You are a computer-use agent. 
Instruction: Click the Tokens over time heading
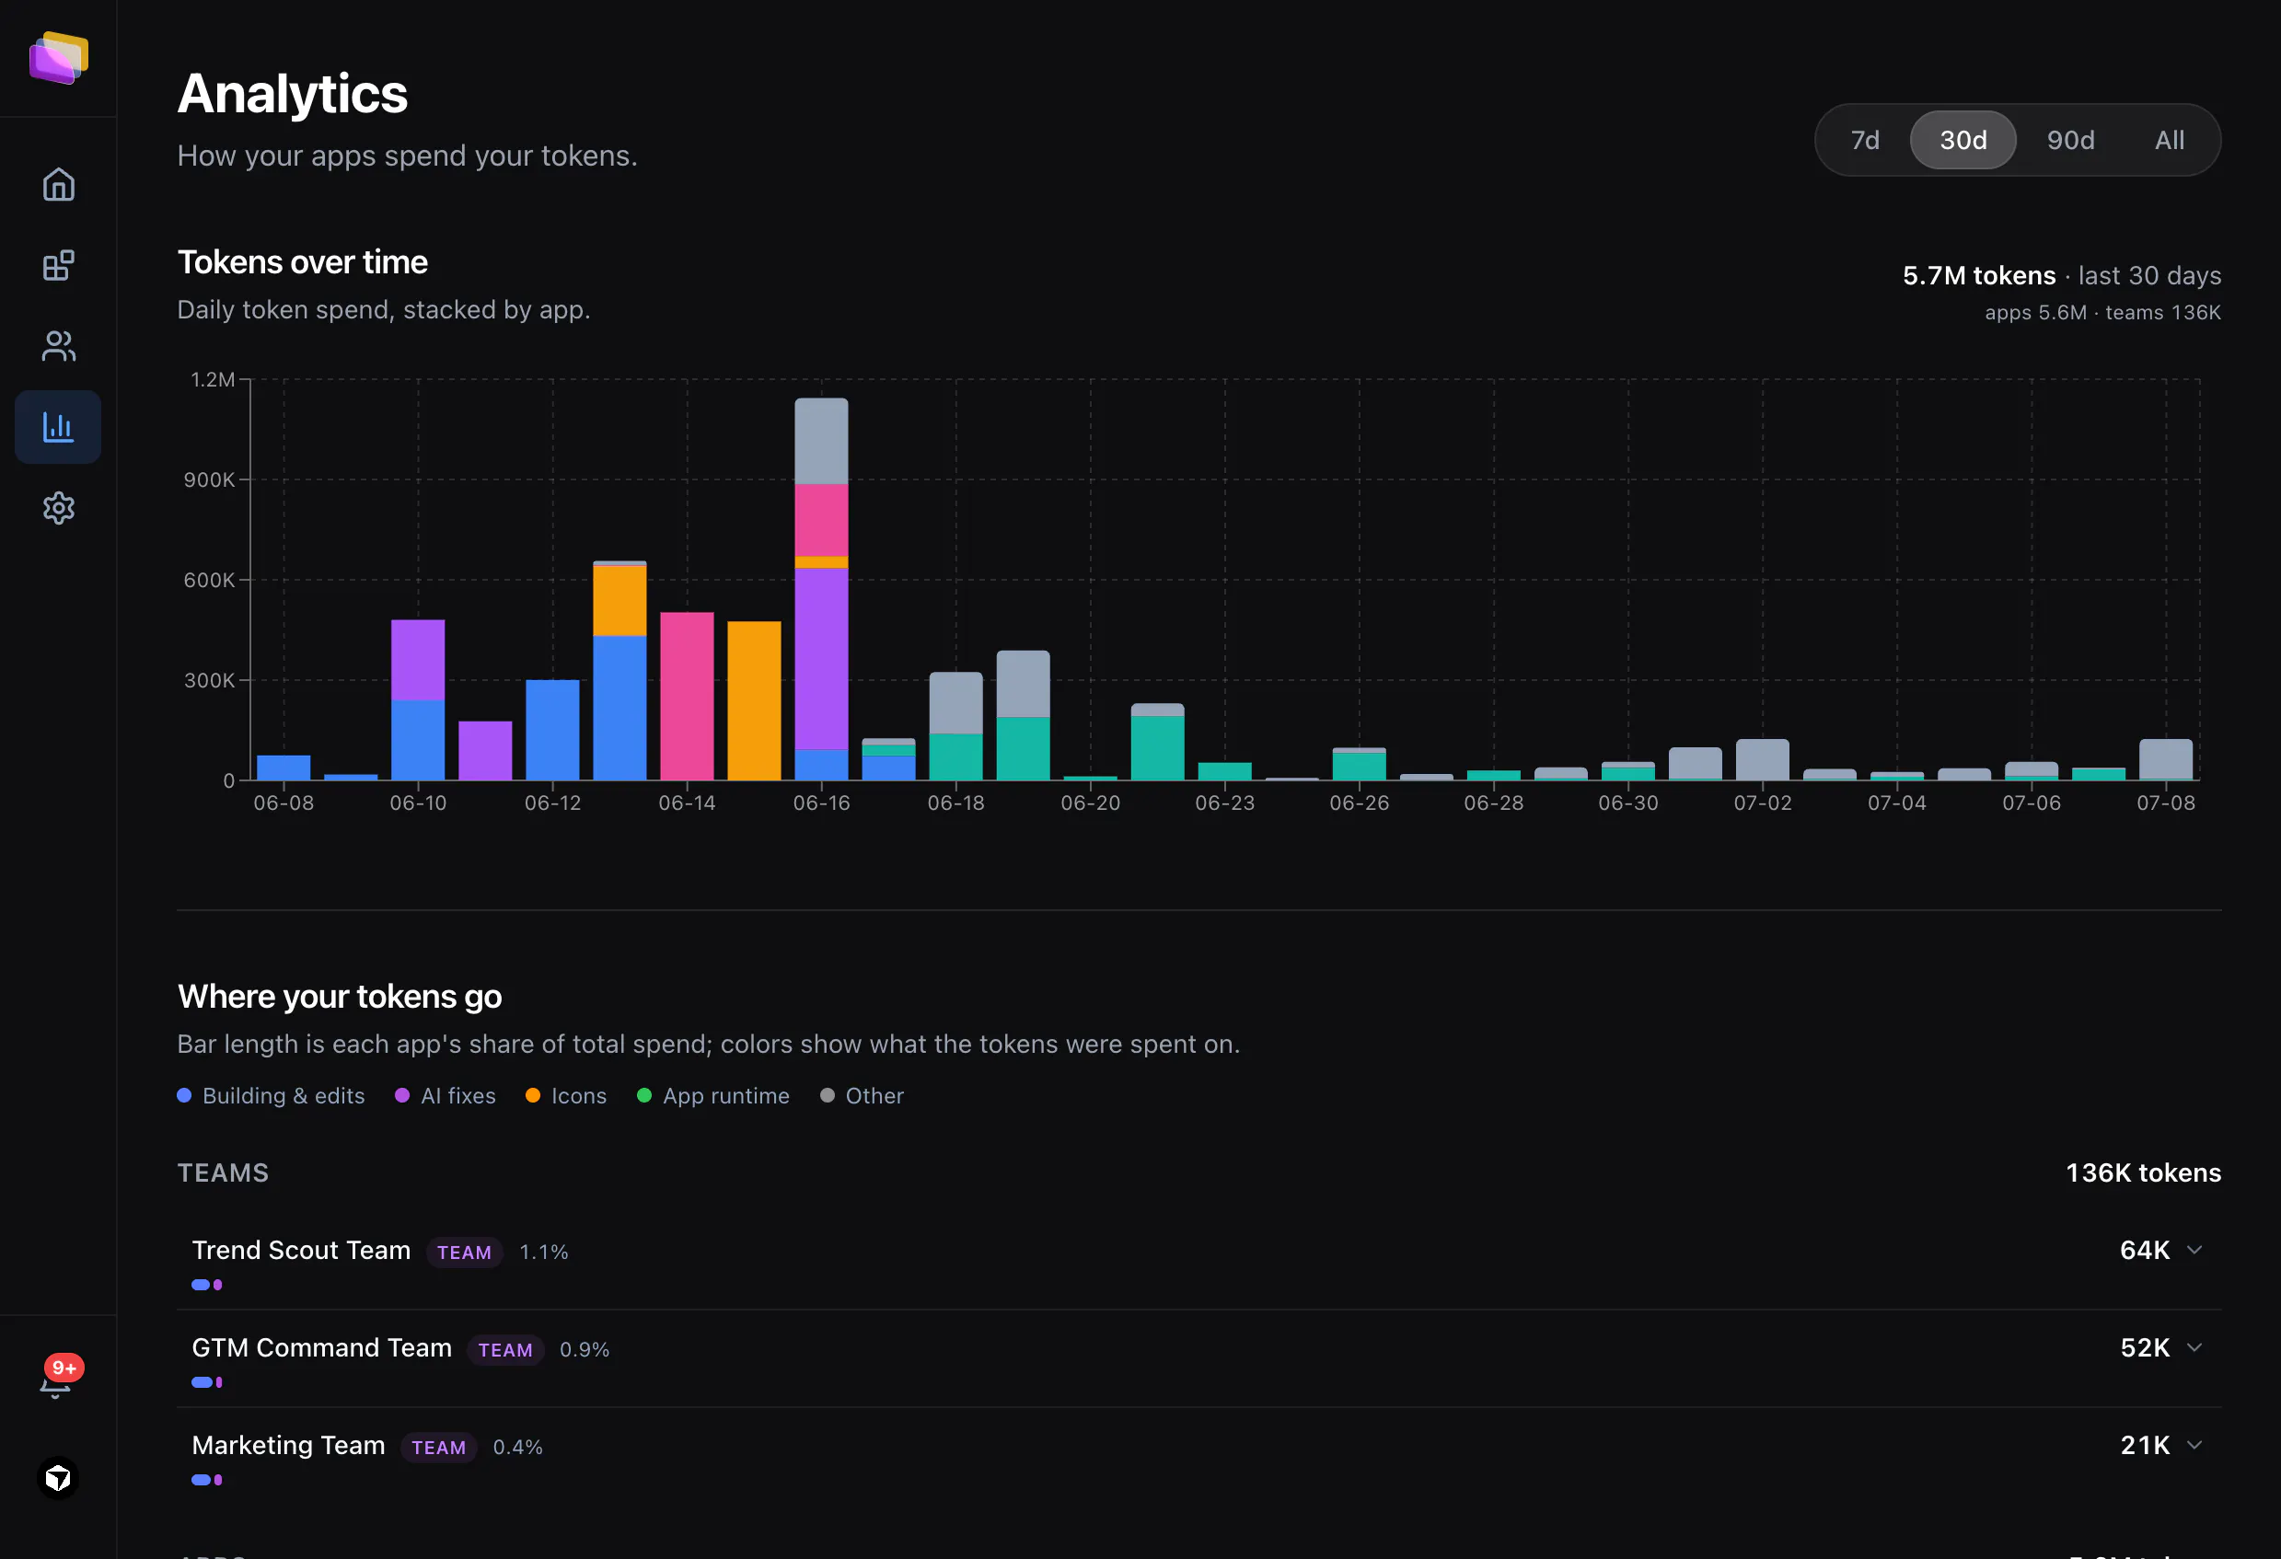coord(302,262)
